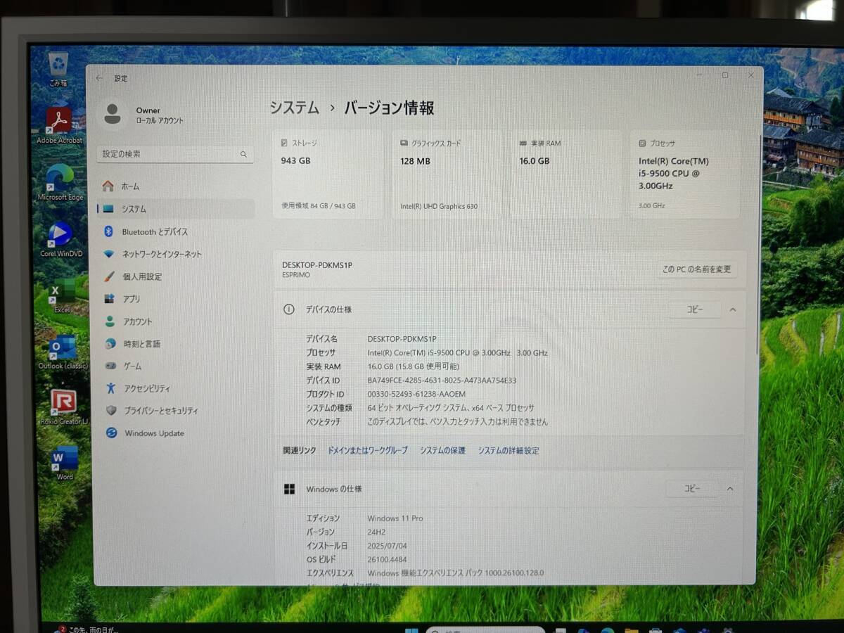Open the Word desktop shortcut
844x633 pixels.
pos(64,462)
